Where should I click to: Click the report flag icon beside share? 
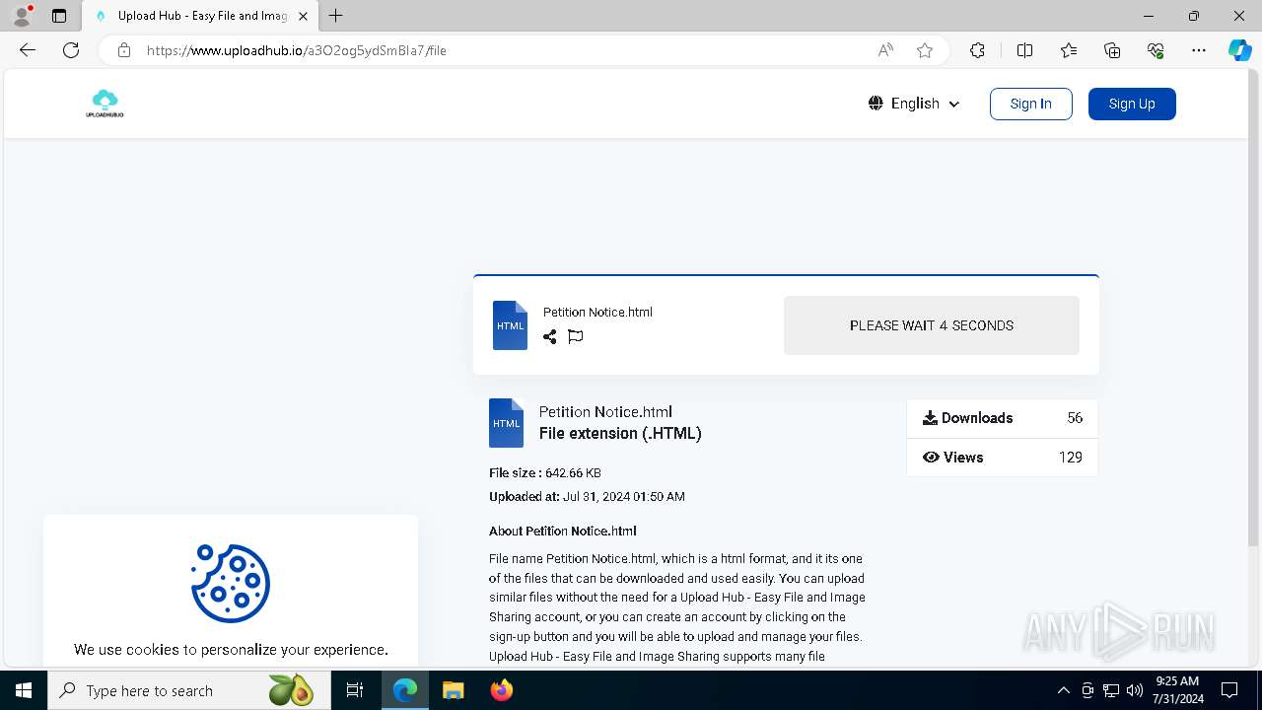point(576,337)
